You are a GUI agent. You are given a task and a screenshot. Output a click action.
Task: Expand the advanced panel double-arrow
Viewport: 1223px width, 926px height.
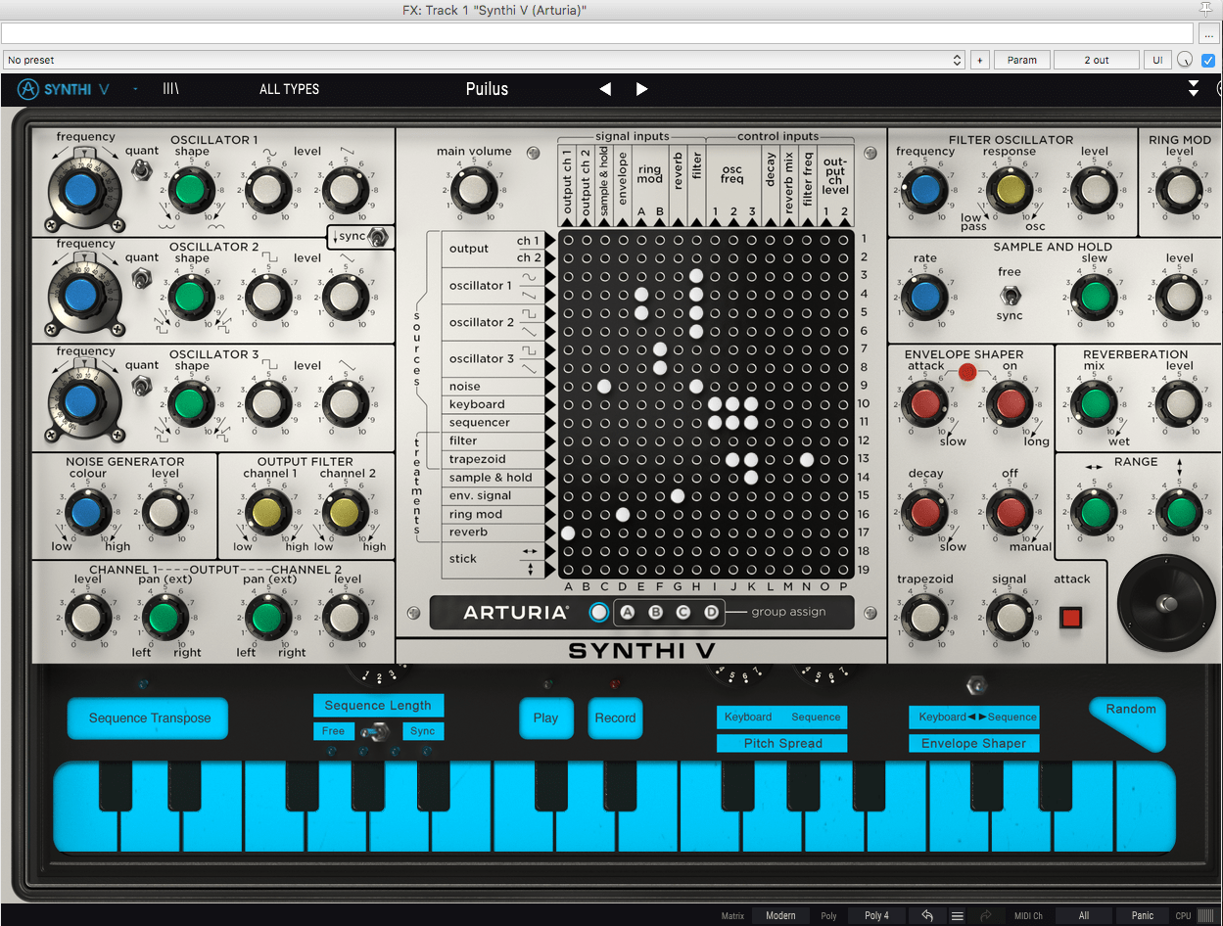point(1194,89)
